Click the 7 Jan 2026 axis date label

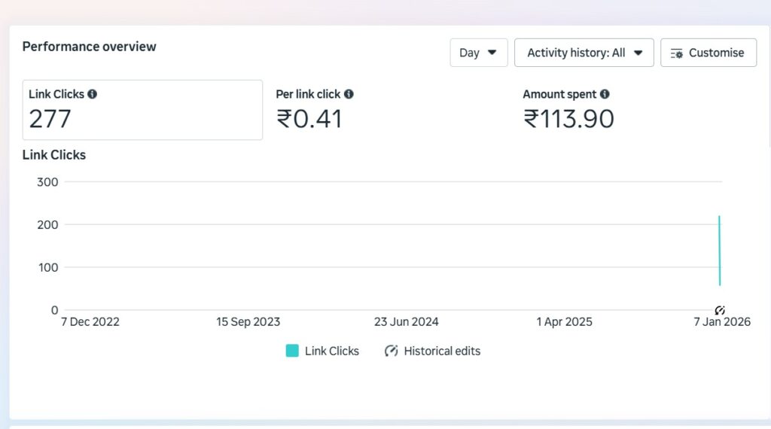coord(722,322)
